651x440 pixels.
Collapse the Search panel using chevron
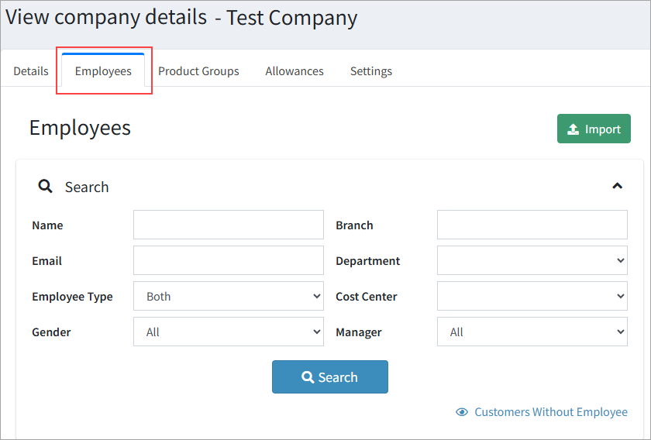(617, 186)
